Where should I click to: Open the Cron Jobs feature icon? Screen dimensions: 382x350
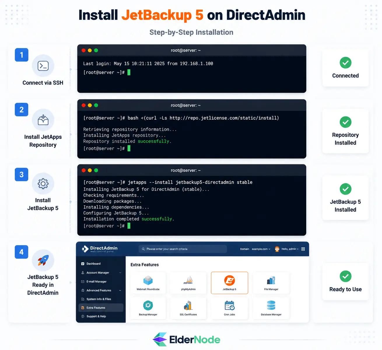point(229,305)
